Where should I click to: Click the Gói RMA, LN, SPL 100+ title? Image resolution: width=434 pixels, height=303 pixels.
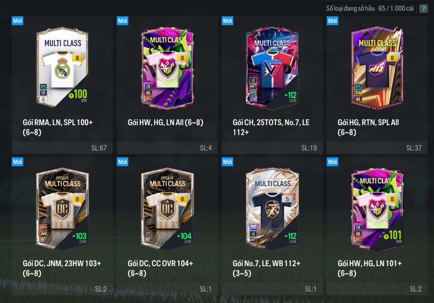pyautogui.click(x=58, y=127)
